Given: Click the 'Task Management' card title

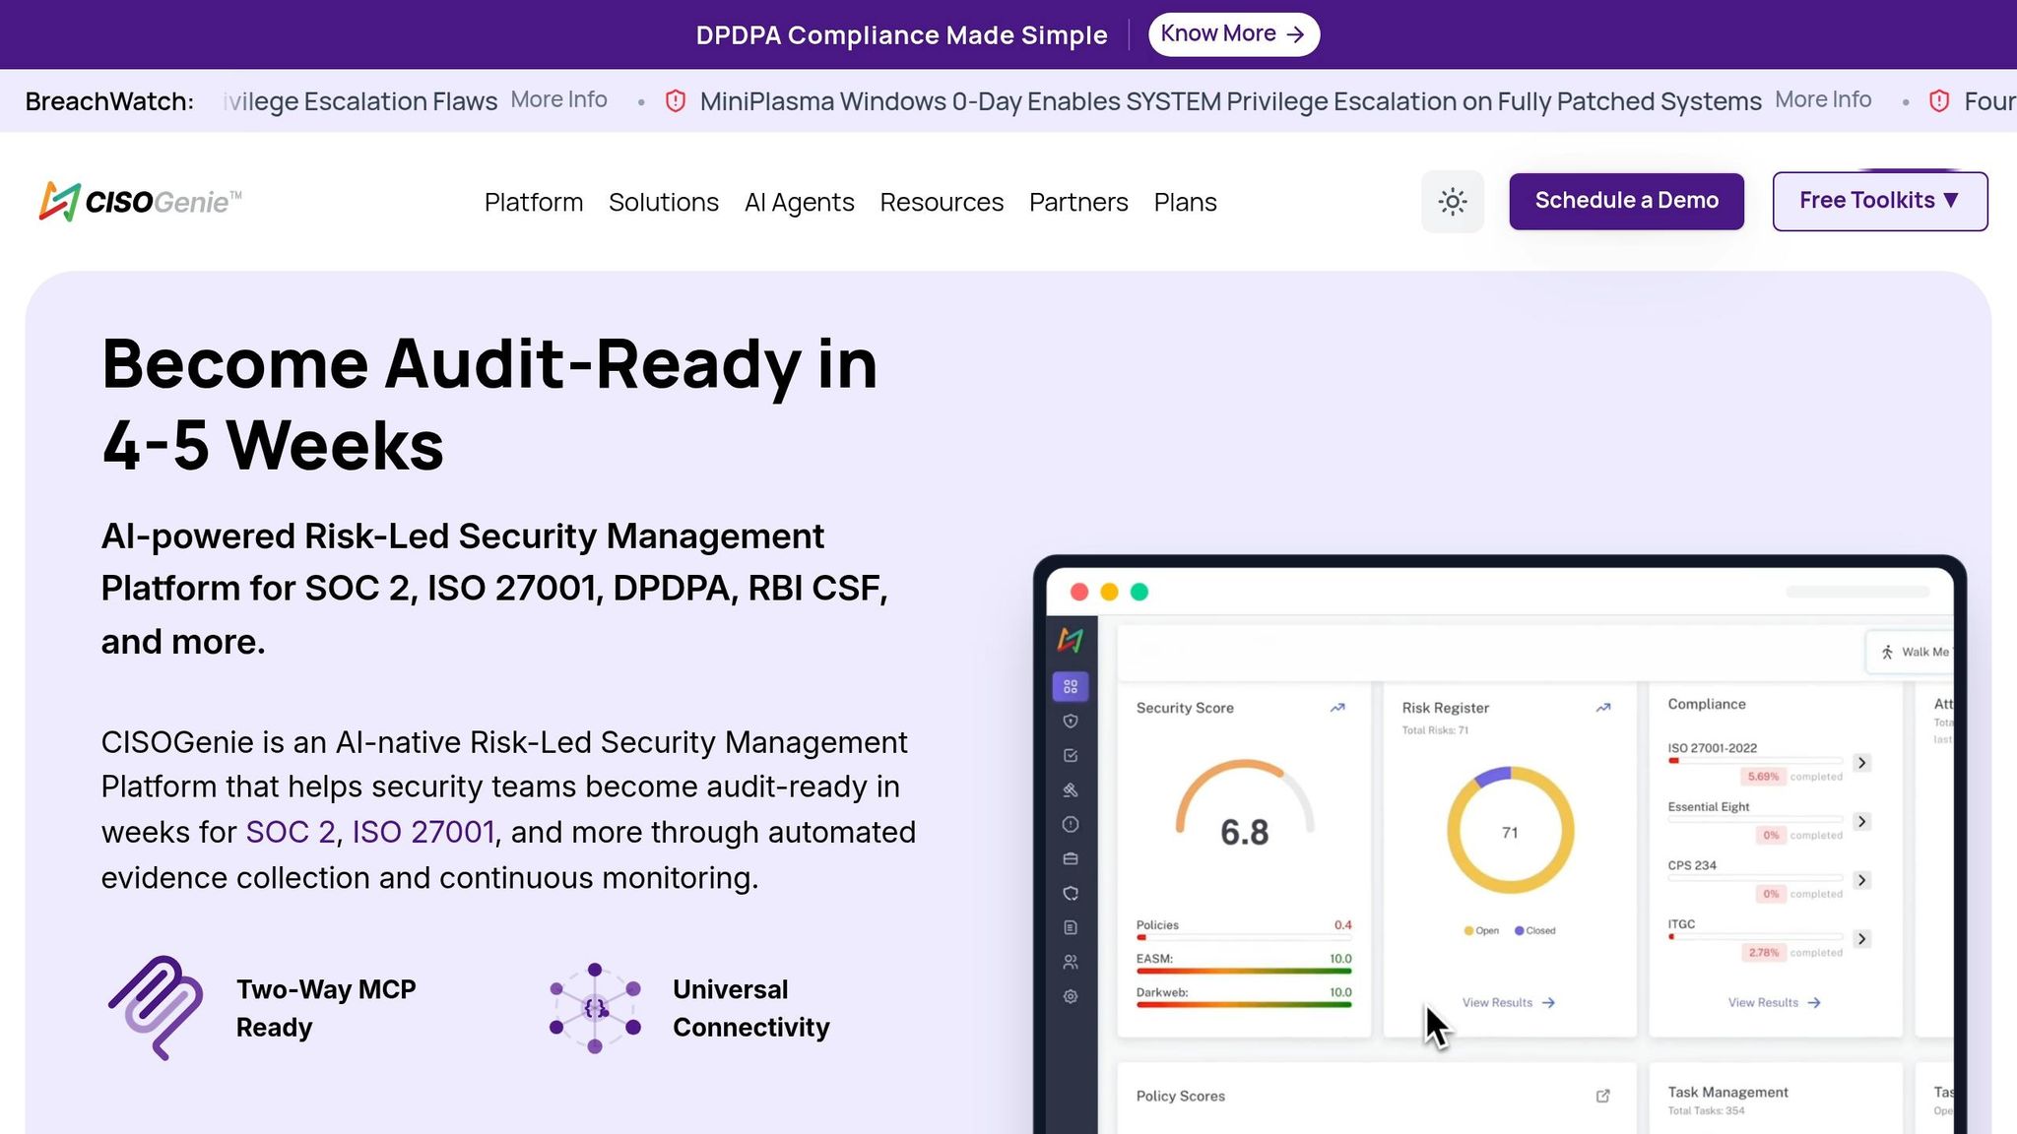Looking at the screenshot, I should click(1727, 1092).
